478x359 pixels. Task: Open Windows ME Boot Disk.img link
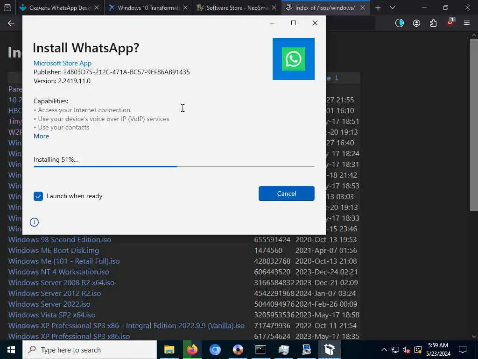(54, 251)
